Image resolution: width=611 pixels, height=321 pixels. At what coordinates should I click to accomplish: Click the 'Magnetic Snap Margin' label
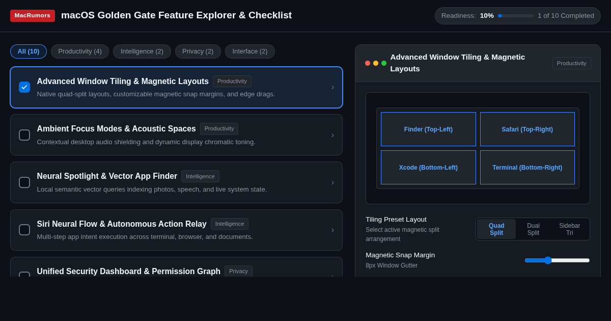point(400,255)
